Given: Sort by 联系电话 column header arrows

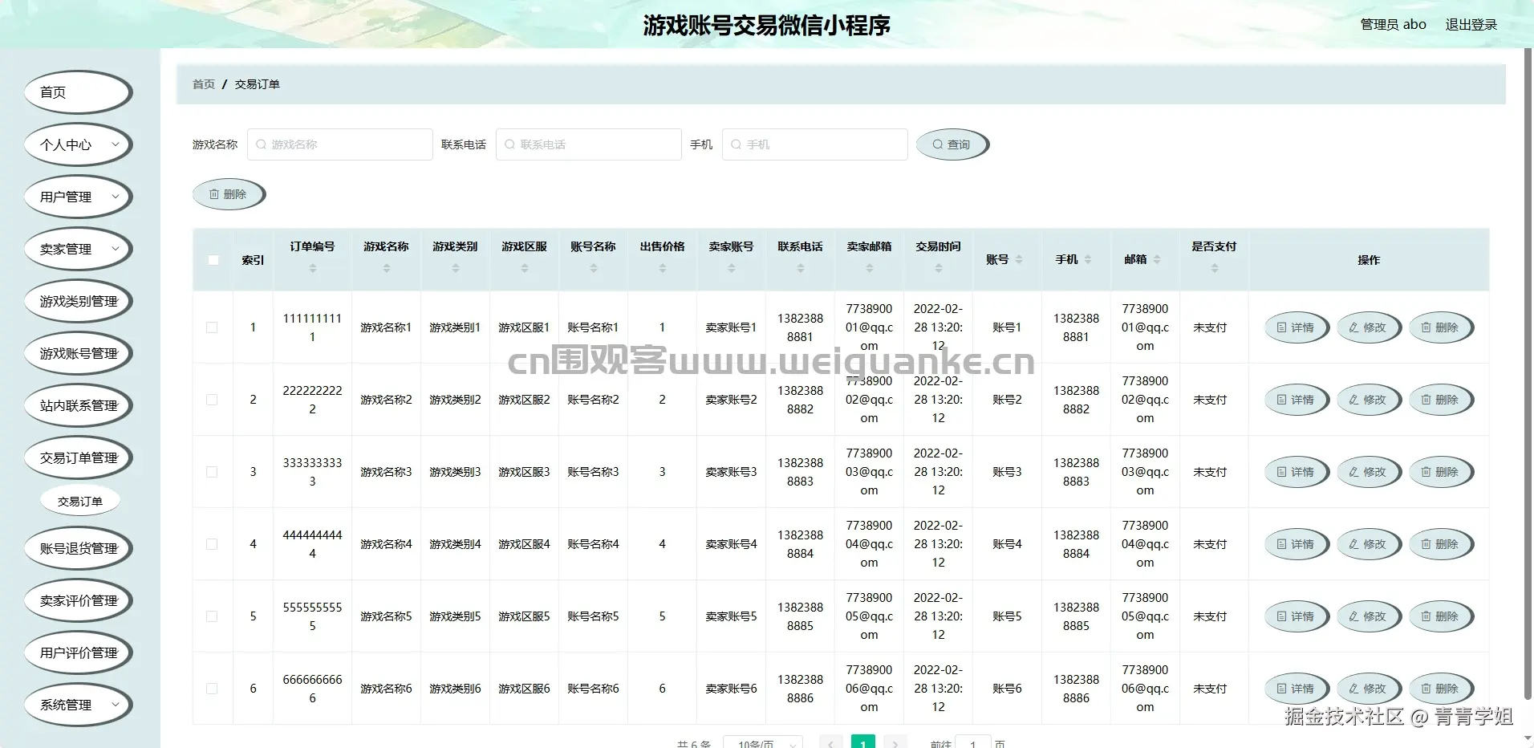Looking at the screenshot, I should point(801,269).
